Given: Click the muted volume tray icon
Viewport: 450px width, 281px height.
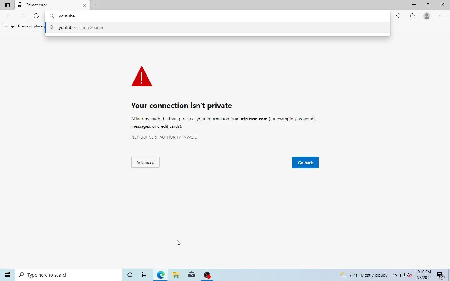Looking at the screenshot, I should pyautogui.click(x=410, y=275).
